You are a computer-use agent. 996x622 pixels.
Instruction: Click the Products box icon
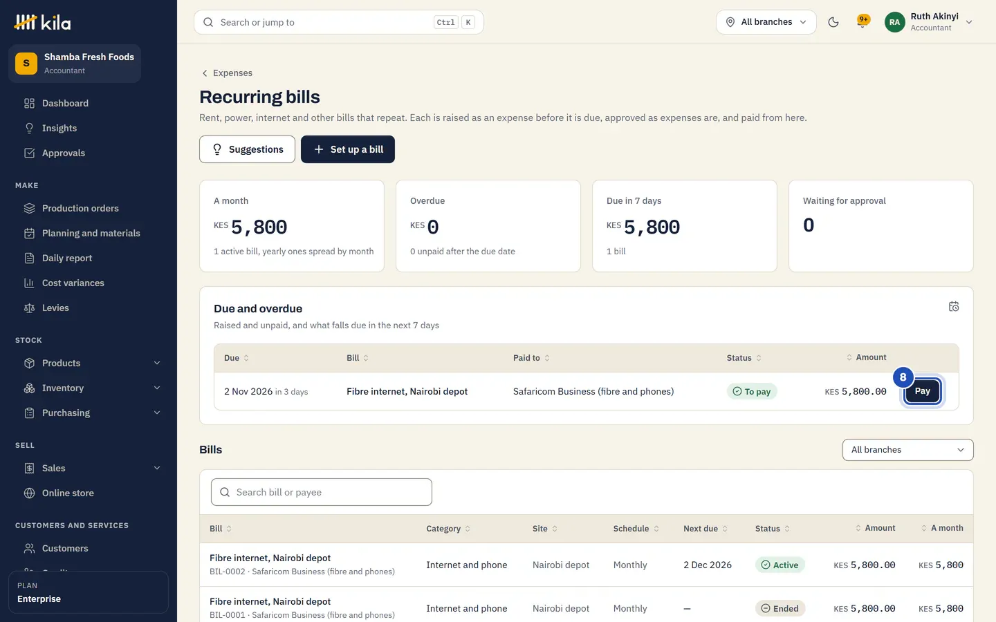(29, 363)
